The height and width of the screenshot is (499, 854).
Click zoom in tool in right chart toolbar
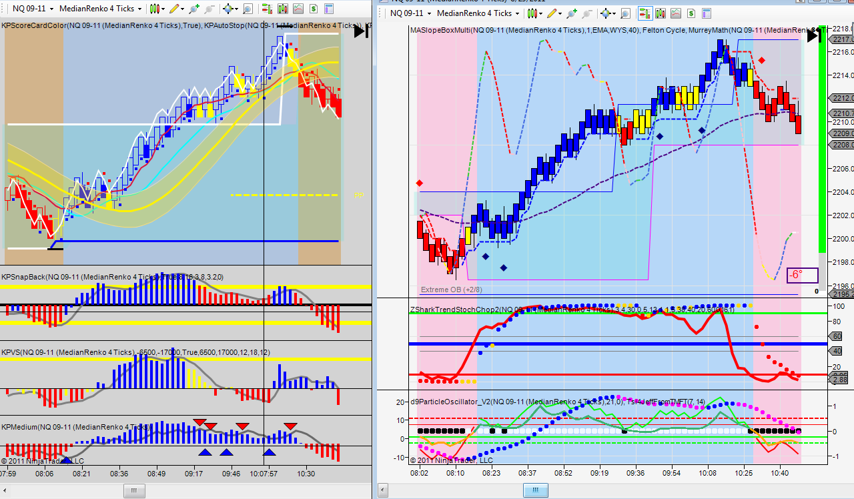click(572, 13)
